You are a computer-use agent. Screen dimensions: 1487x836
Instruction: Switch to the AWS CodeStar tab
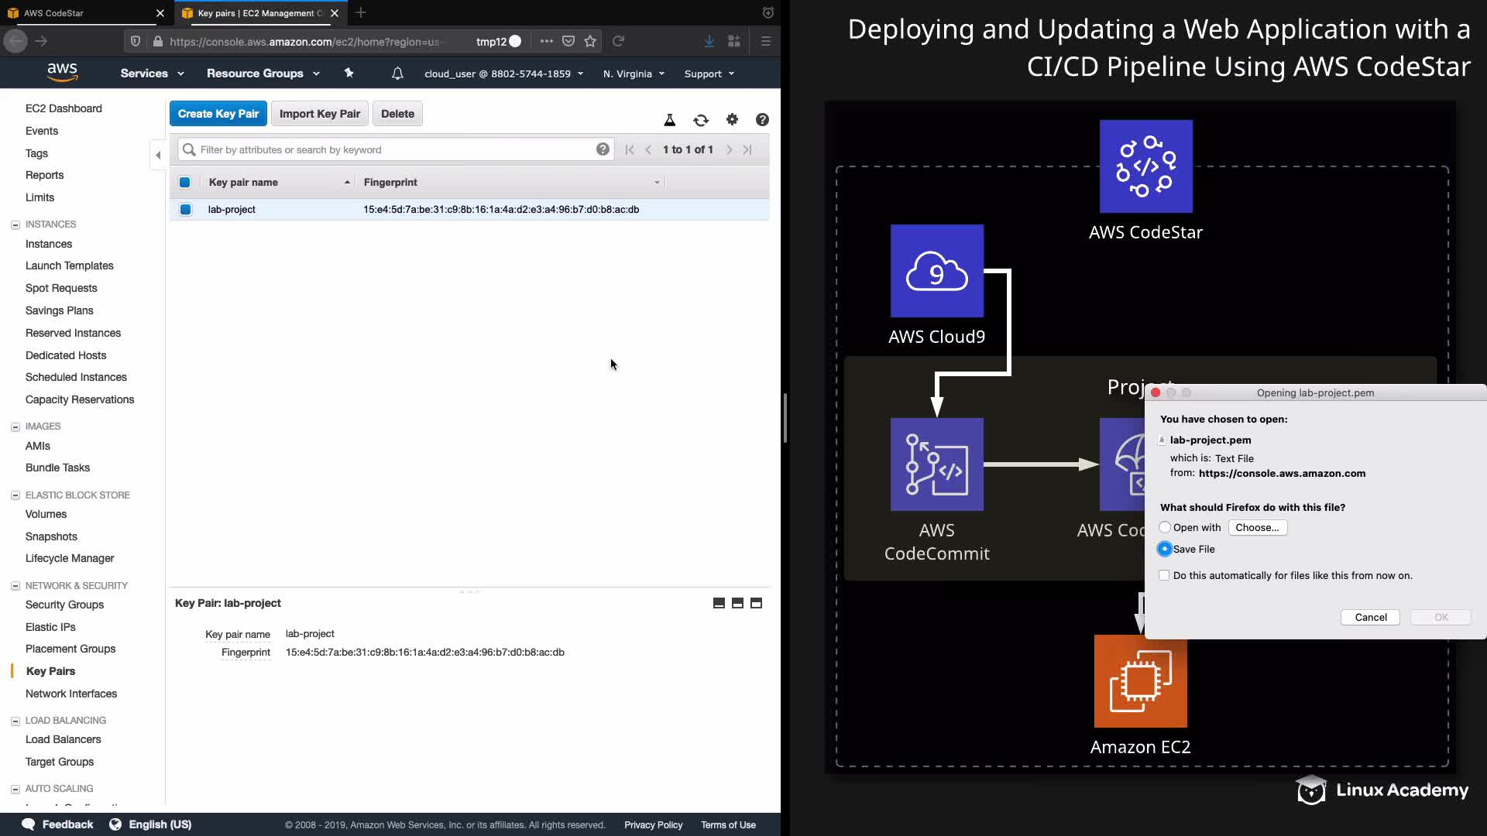click(77, 13)
